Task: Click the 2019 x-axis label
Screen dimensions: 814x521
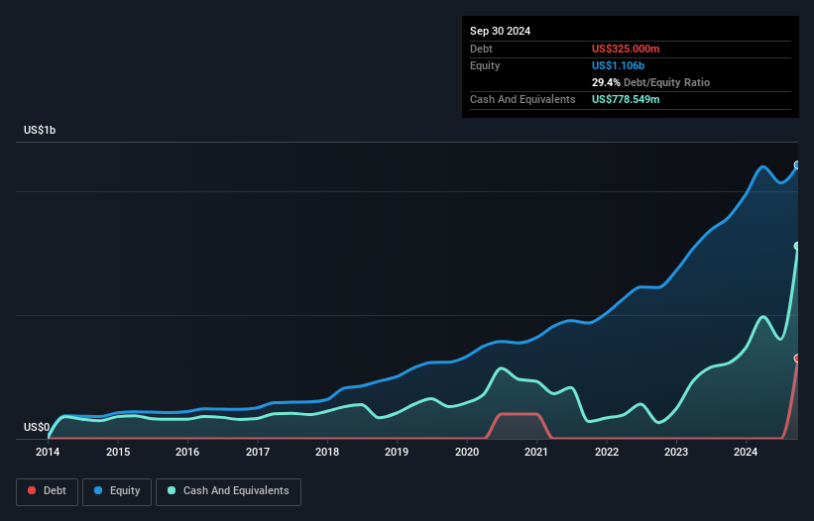Action: (397, 452)
